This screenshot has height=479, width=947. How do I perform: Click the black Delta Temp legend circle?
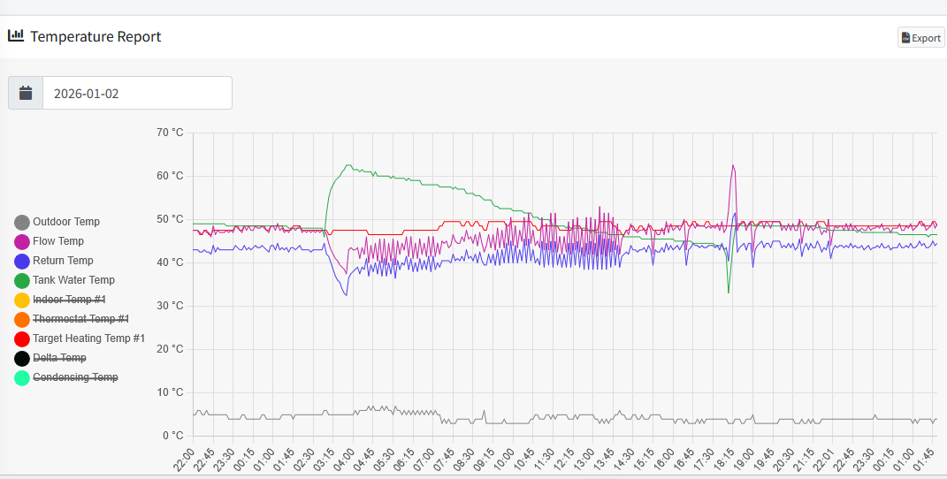point(22,359)
